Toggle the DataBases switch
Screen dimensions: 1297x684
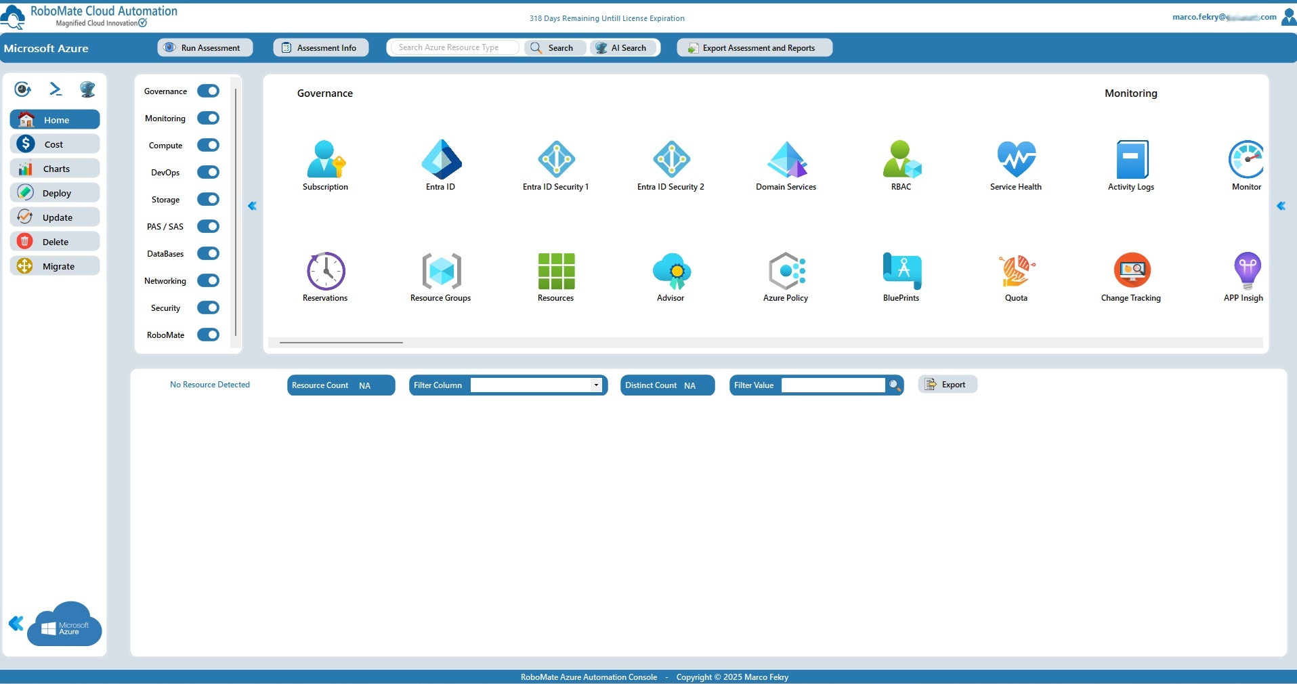coord(209,253)
